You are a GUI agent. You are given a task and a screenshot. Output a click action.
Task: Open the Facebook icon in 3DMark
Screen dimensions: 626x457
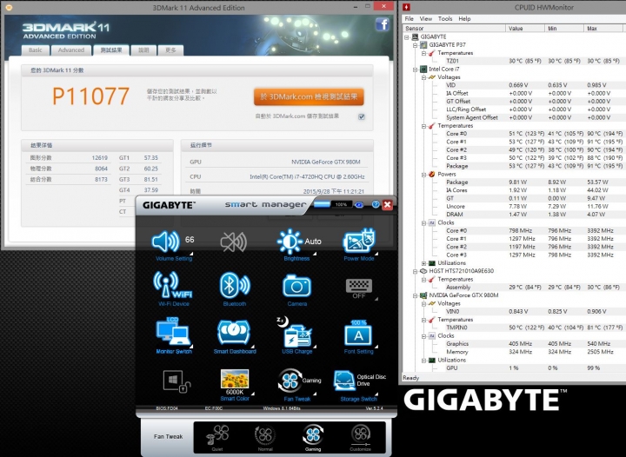coord(383,24)
